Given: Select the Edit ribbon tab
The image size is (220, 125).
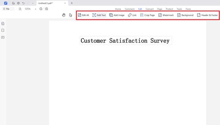Looking at the screenshot, I should (140, 9).
